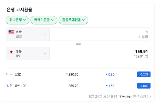Click the -0.02% change badge

click(x=144, y=74)
